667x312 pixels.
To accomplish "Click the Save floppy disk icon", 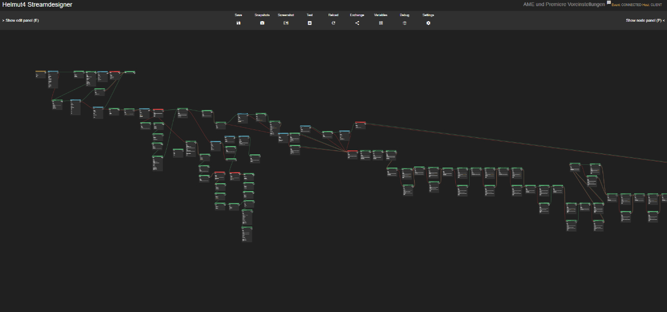I will (x=238, y=23).
